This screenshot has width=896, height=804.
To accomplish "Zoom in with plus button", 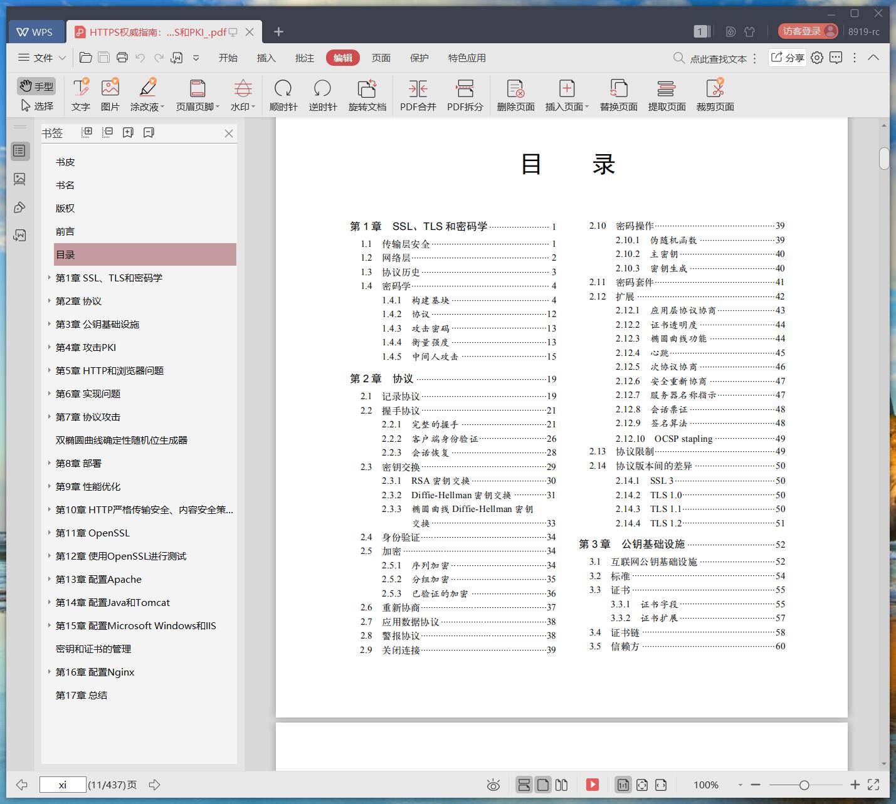I will pos(855,785).
